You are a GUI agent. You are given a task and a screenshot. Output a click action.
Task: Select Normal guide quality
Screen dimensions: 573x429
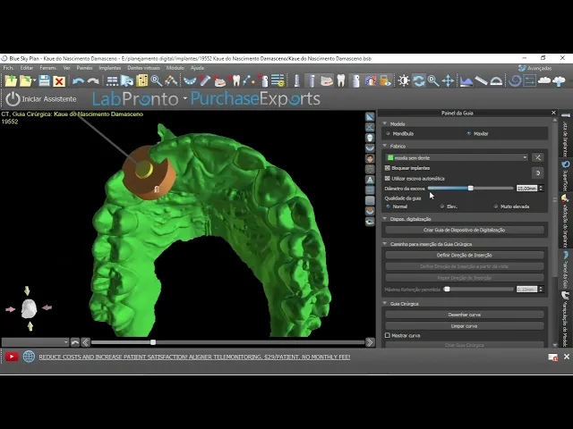pyautogui.click(x=388, y=206)
